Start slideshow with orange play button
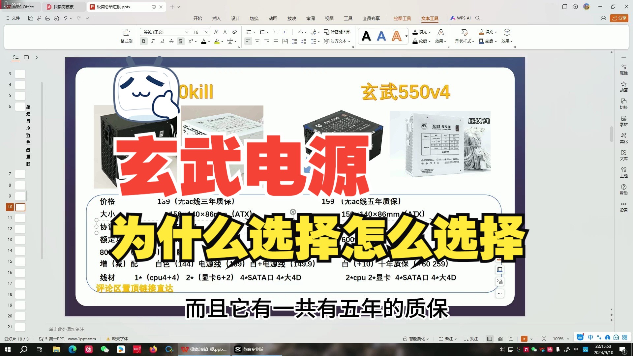The width and height of the screenshot is (633, 356). [524, 339]
